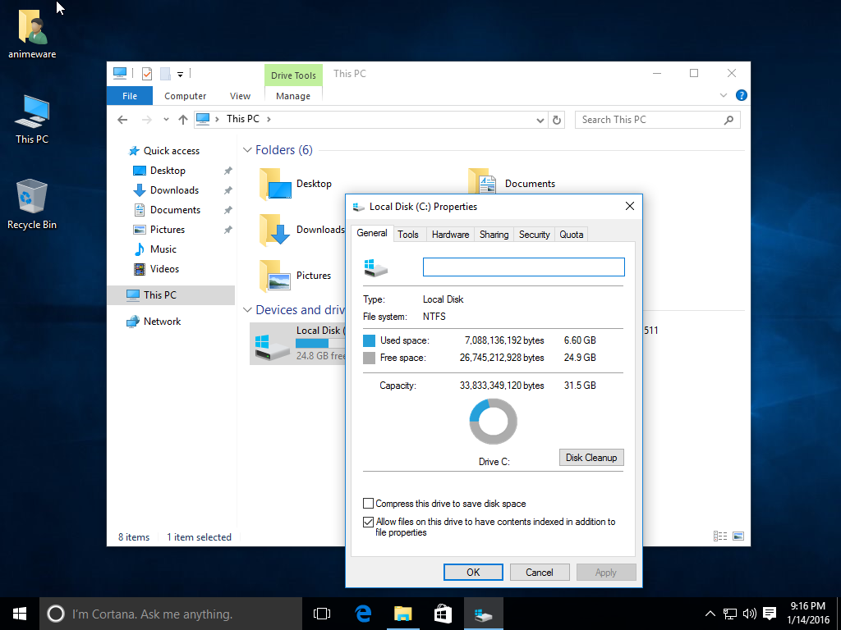Disable indexing of file contents on drive
This screenshot has width=841, height=630.
click(368, 522)
